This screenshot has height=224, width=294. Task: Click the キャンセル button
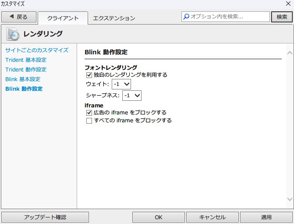click(x=212, y=217)
